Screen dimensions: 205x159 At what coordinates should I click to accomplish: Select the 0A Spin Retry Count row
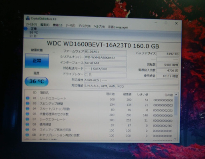coord(99,130)
